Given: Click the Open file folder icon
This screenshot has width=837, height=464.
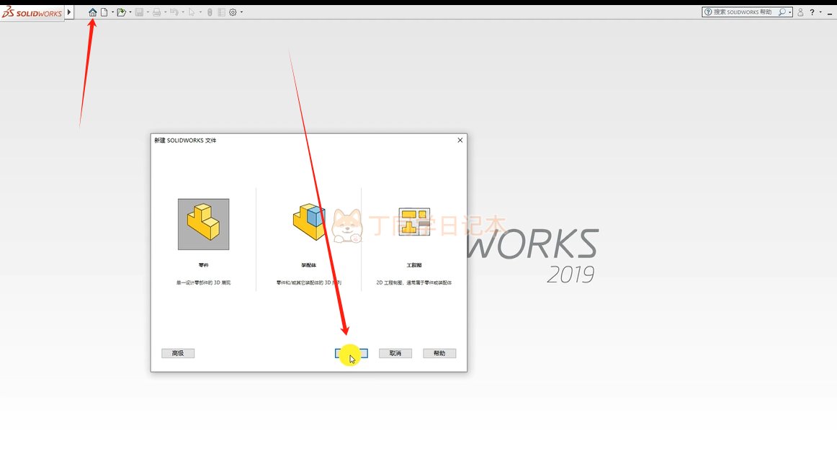Looking at the screenshot, I should [121, 12].
